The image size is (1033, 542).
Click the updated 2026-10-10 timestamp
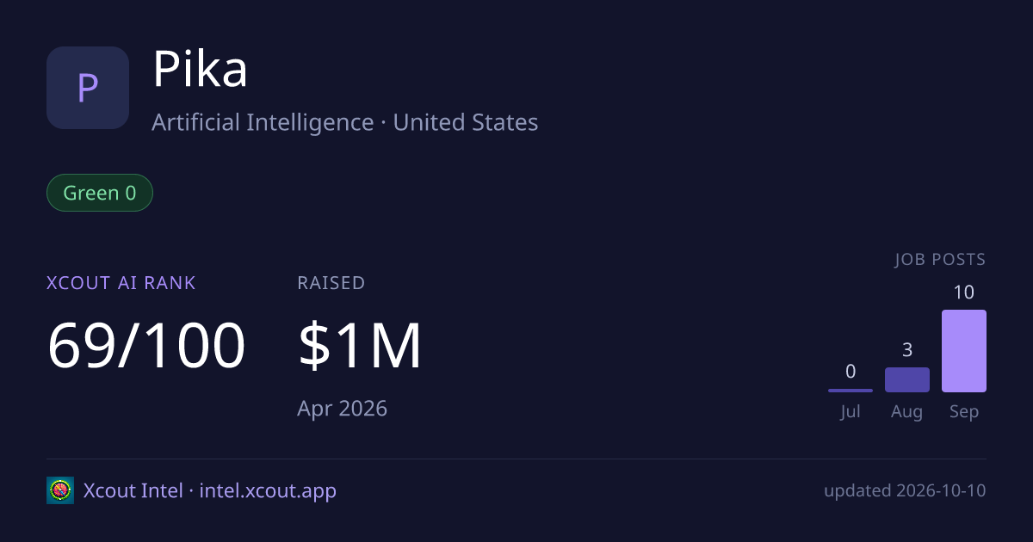(905, 491)
